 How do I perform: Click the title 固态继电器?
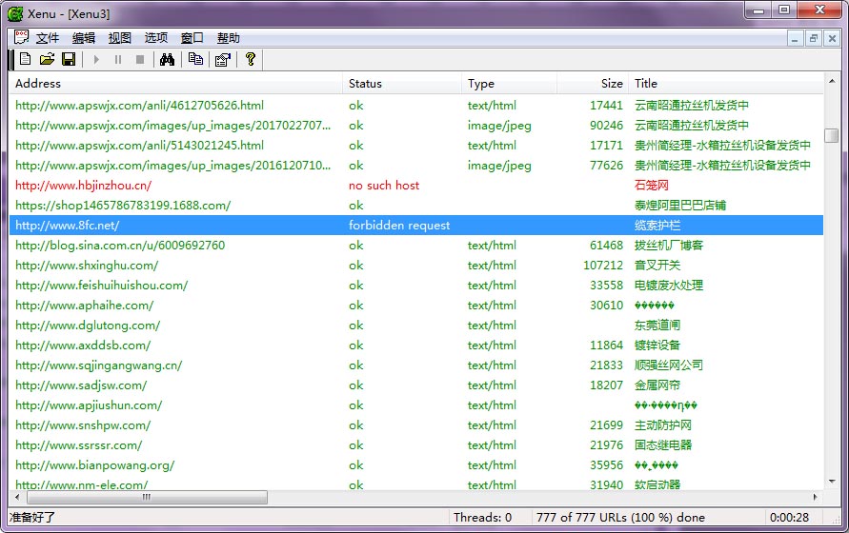663,445
